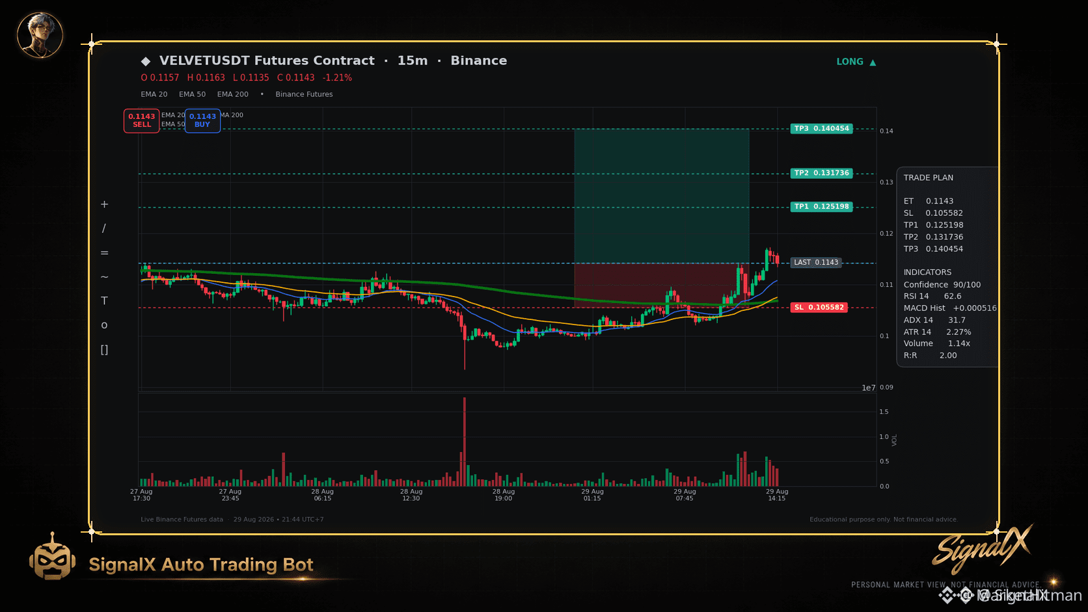Click the ET 0.1143 entry row
Image resolution: width=1088 pixels, height=612 pixels.
tap(929, 202)
